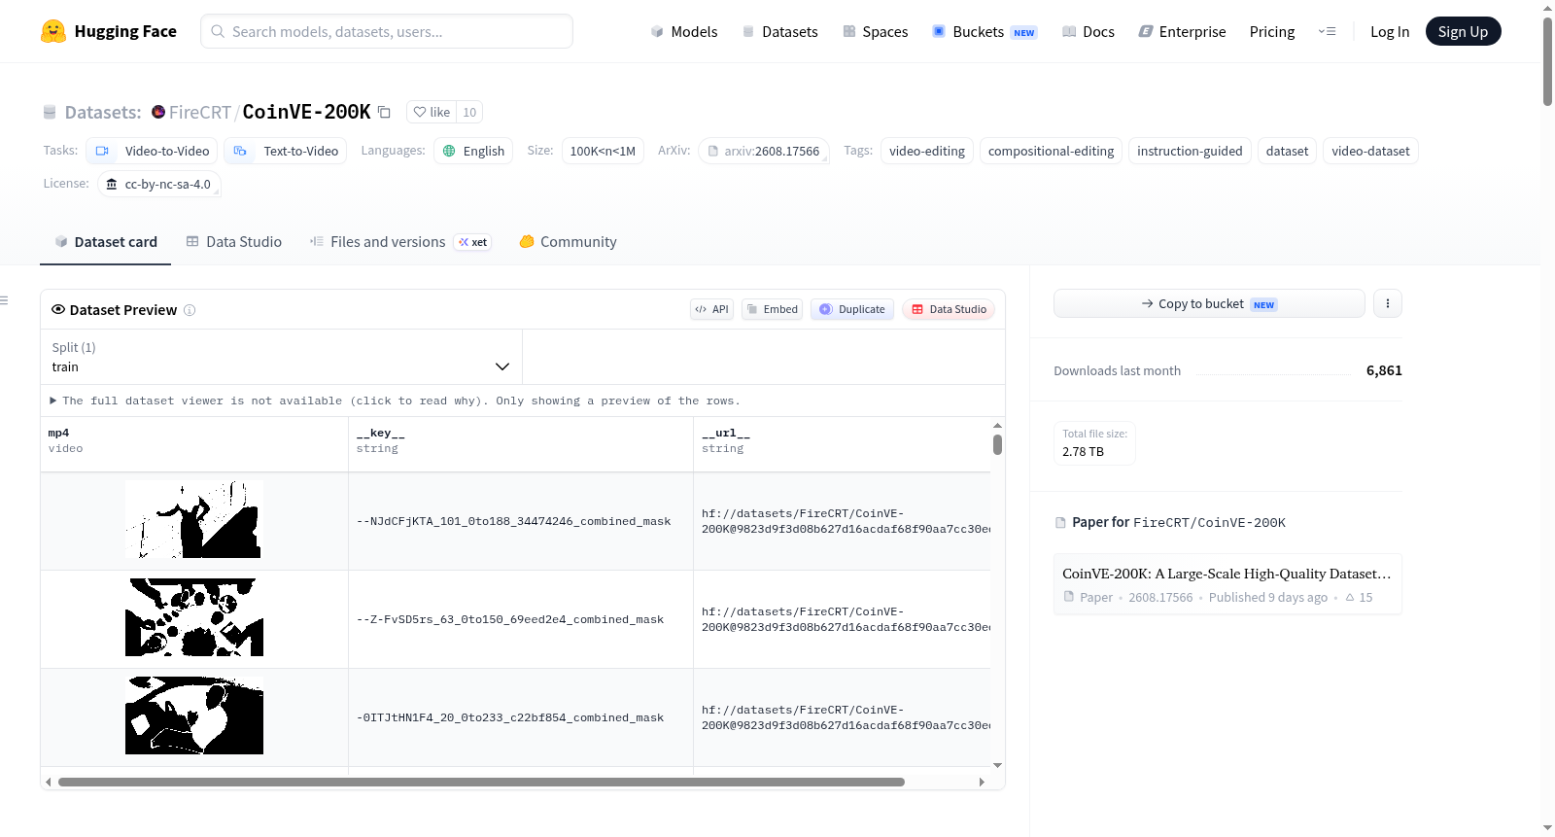The image size is (1555, 837).
Task: Click the API button in Dataset Preview
Action: 711,309
